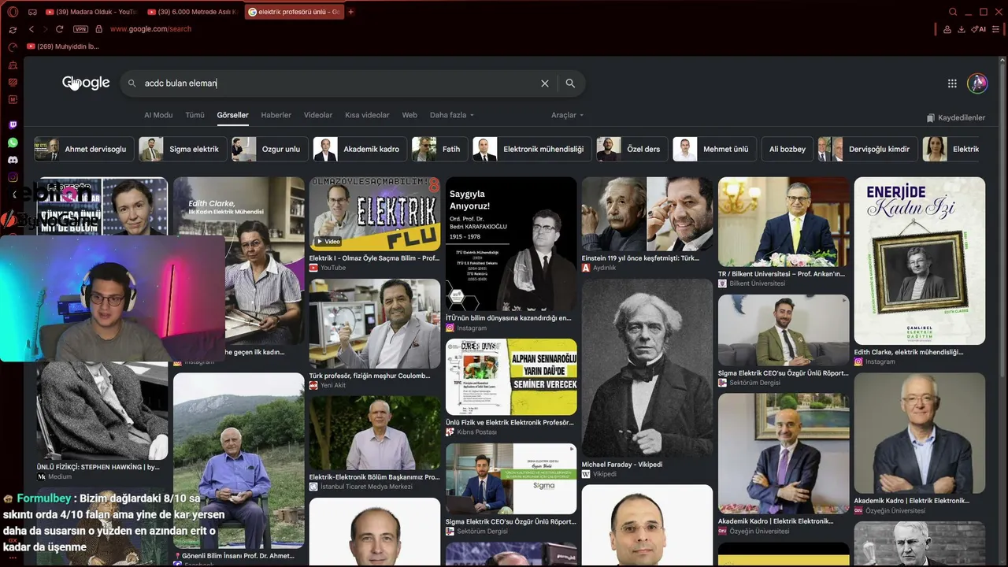The width and height of the screenshot is (1008, 567).
Task: Click the Google logo
Action: (x=86, y=83)
